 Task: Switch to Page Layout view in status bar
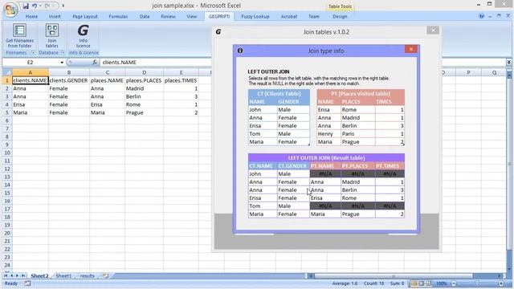(421, 283)
